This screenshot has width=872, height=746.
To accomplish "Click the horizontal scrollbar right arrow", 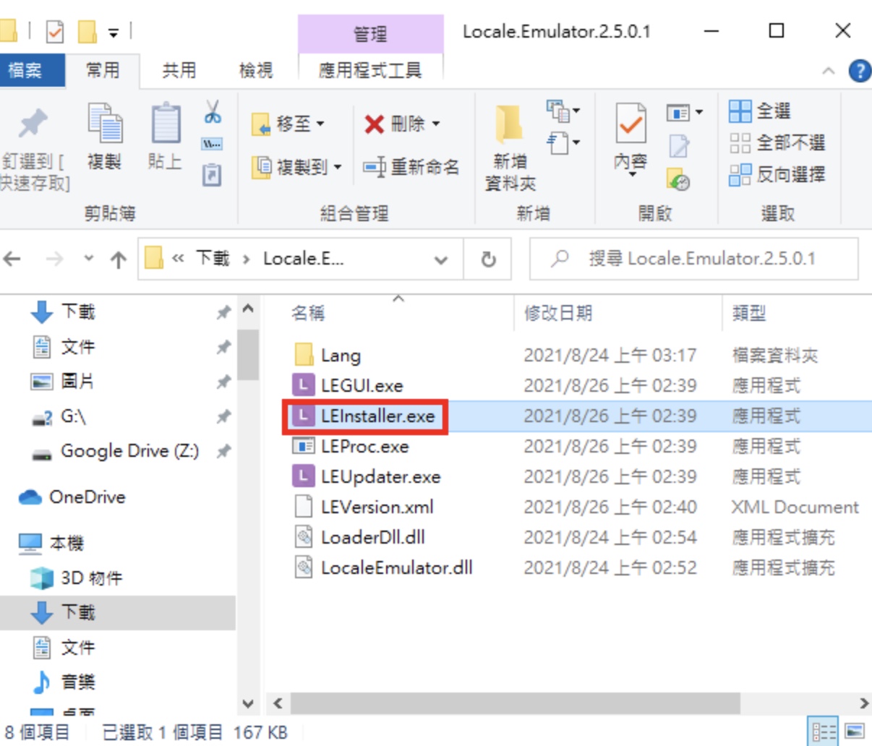I will 863,703.
